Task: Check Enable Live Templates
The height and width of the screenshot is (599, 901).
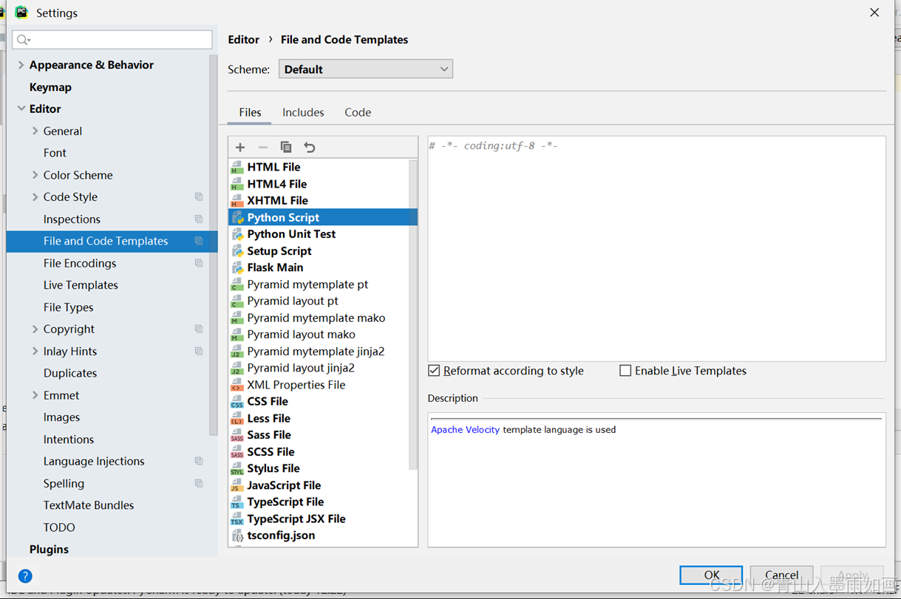Action: click(x=625, y=371)
